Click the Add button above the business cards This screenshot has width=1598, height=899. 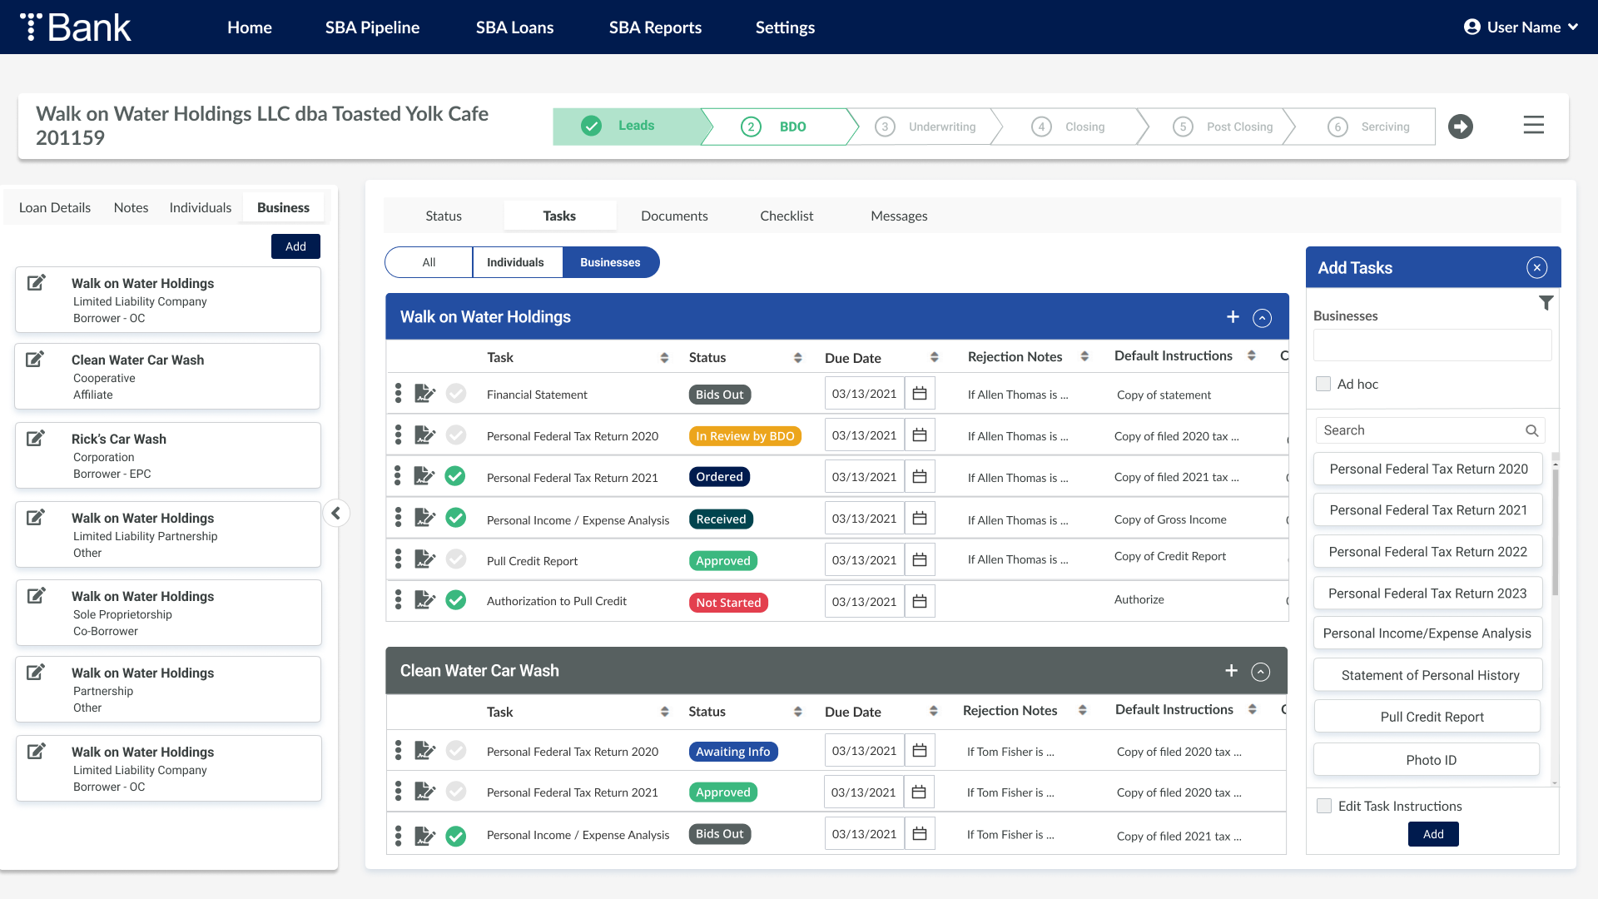point(295,246)
